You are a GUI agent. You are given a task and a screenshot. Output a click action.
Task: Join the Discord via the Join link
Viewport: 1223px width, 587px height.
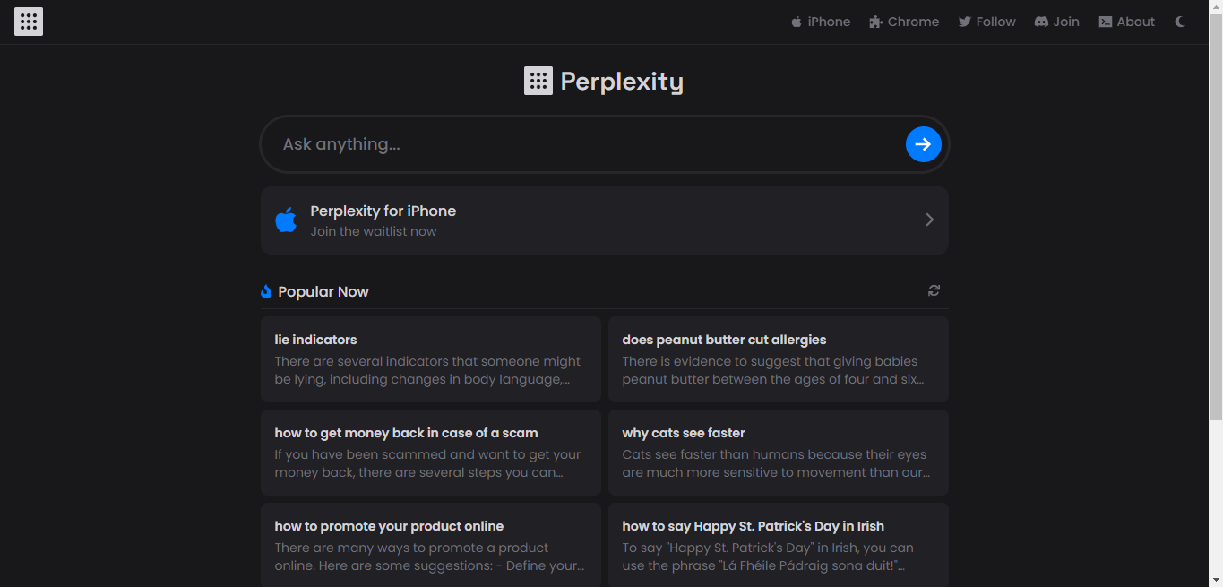pyautogui.click(x=1057, y=22)
